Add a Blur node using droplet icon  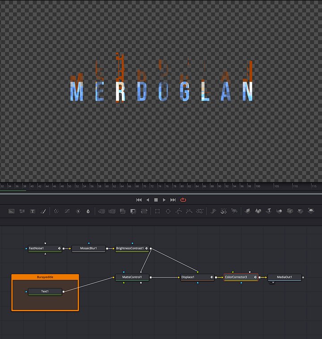(x=88, y=211)
